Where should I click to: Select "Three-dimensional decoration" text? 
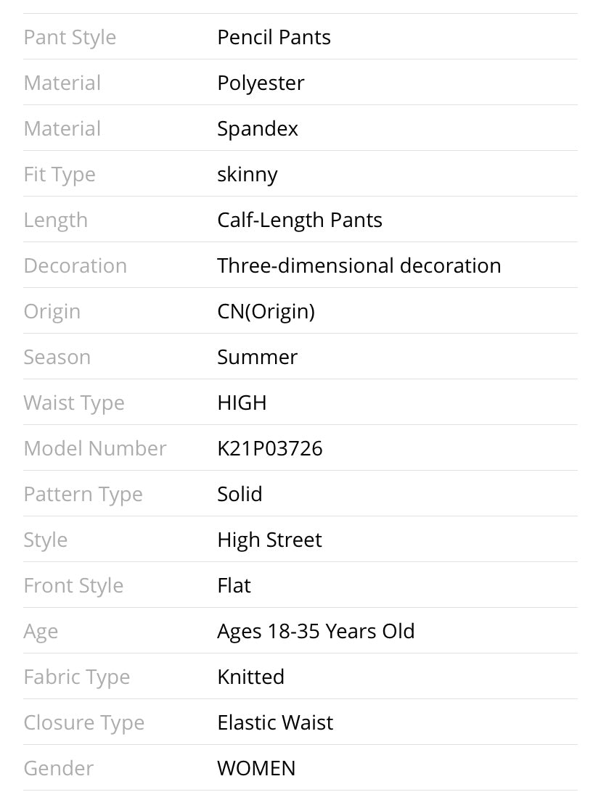[x=359, y=265]
